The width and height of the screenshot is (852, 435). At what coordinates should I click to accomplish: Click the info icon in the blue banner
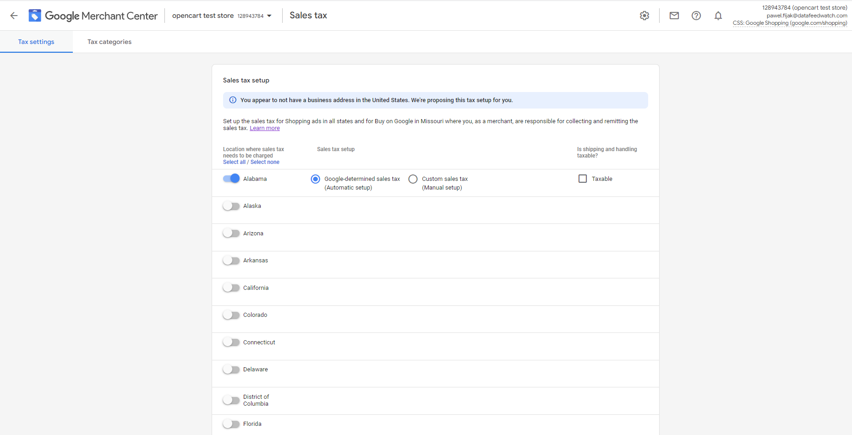point(233,100)
